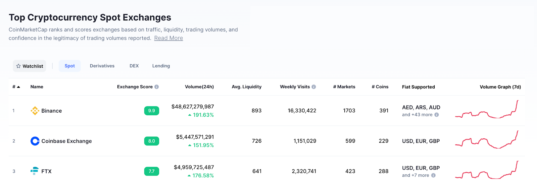Click Coinbase Exchange's 7d volume graph
This screenshot has height=185, width=537.
click(x=487, y=140)
